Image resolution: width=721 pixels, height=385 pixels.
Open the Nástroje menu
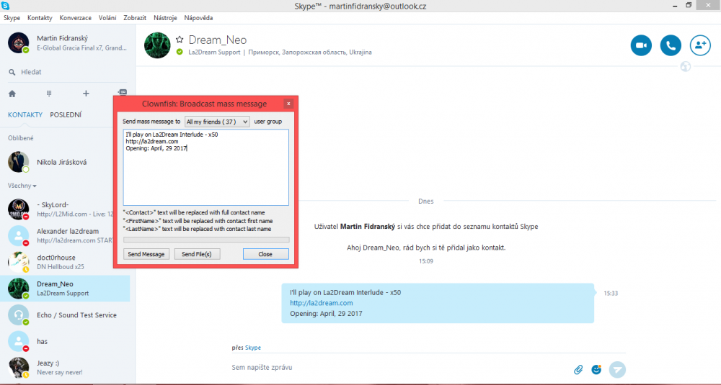164,17
